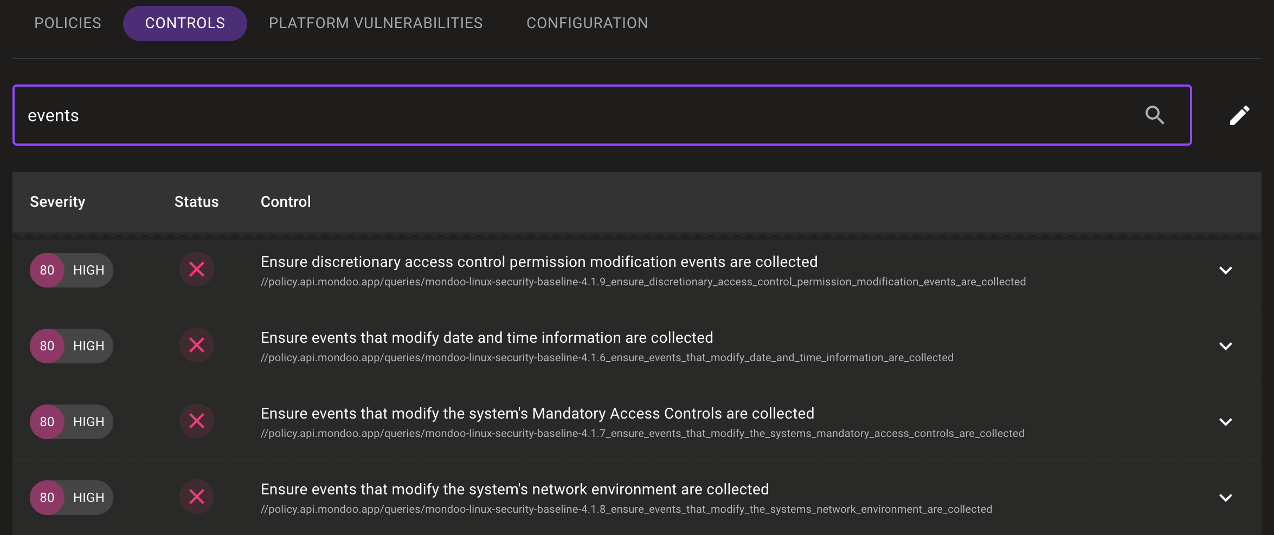Expand the Mandatory Access Controls control row
Screen dimensions: 1274x535
click(1227, 422)
